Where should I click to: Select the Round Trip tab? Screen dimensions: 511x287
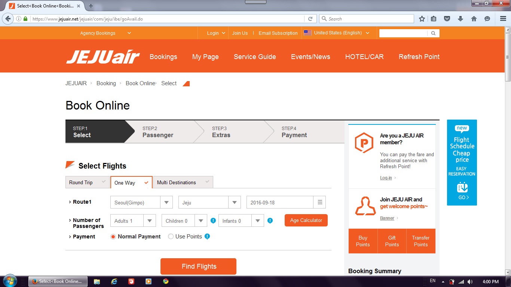point(88,182)
